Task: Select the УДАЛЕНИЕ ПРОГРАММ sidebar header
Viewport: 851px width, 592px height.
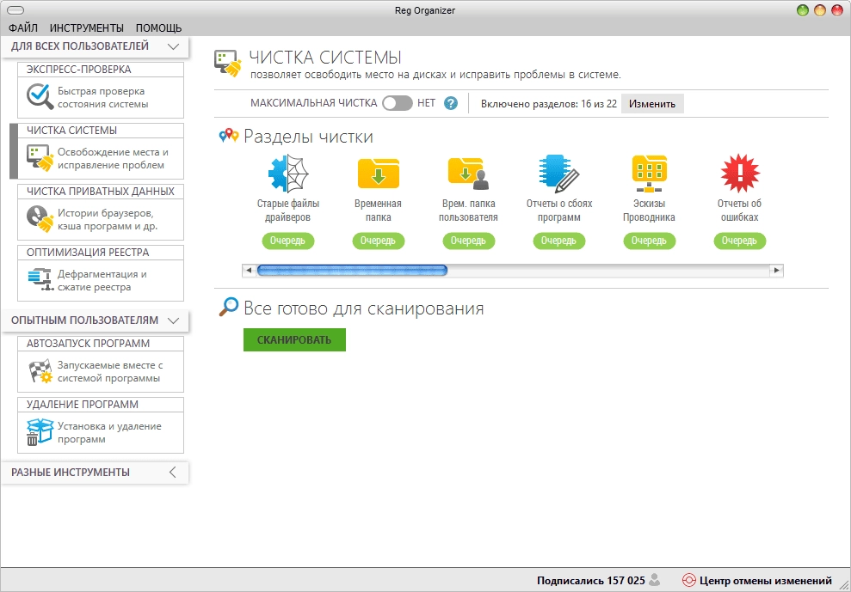Action: tap(101, 405)
